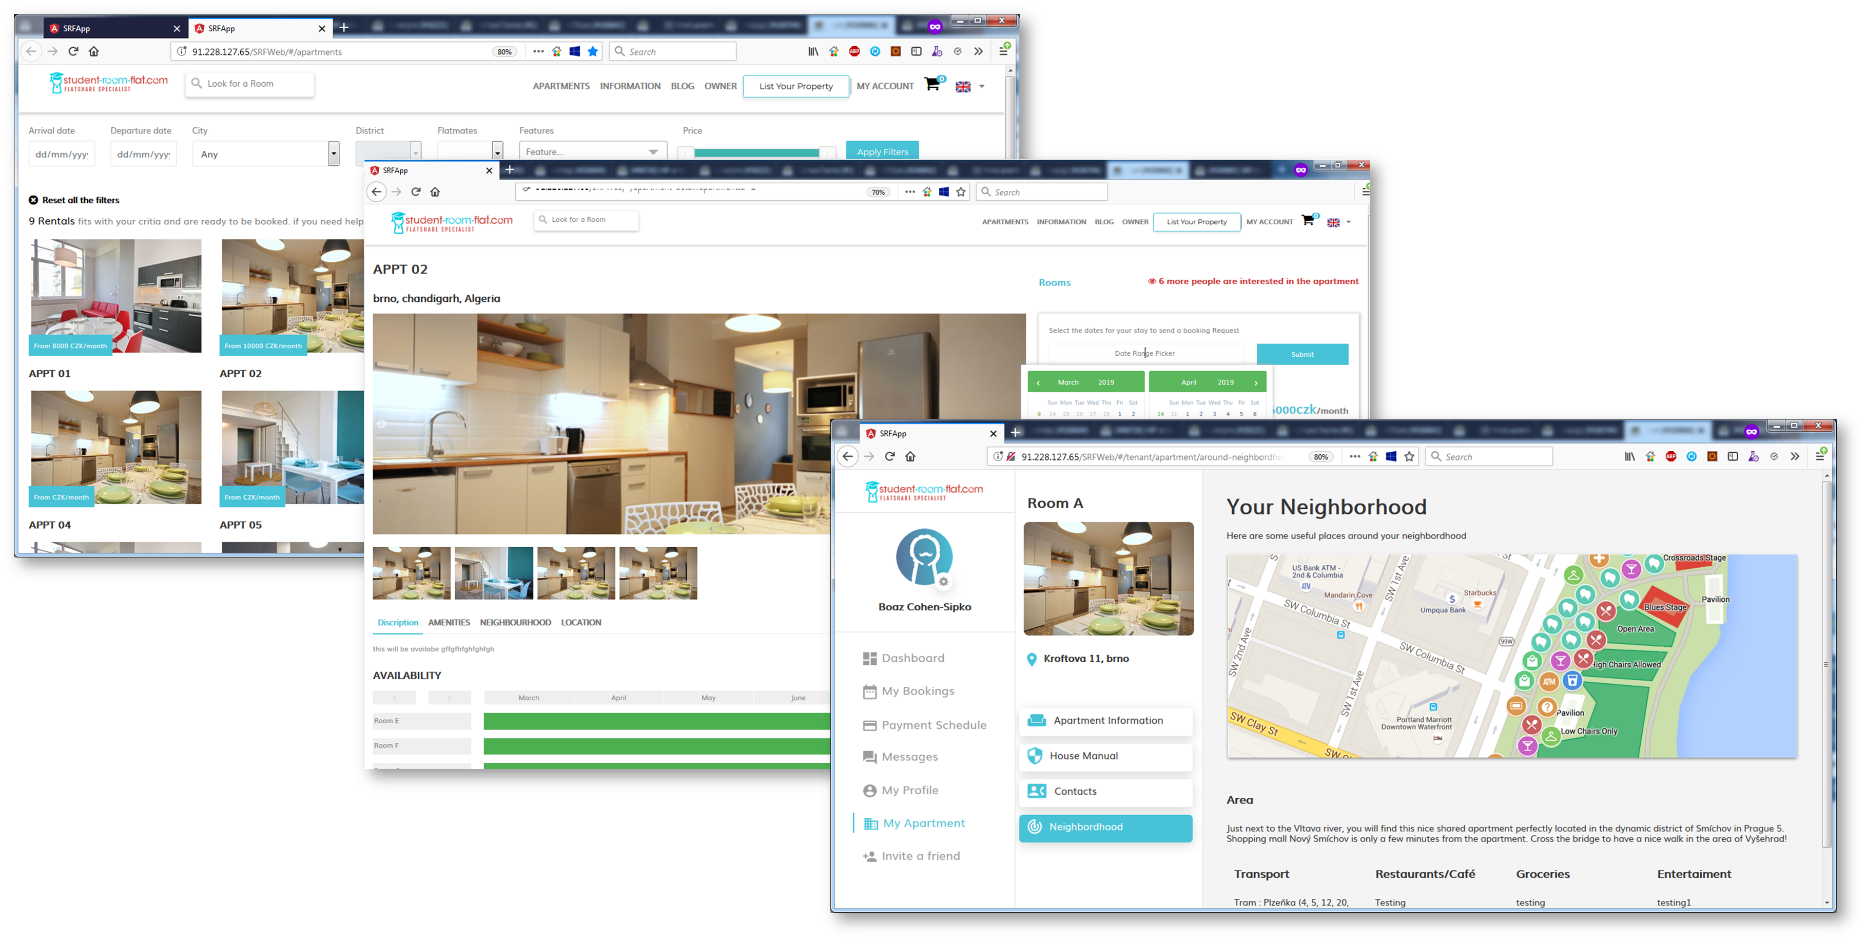Click Apply Filters button
Screen dimensions: 1866x942
[882, 151]
